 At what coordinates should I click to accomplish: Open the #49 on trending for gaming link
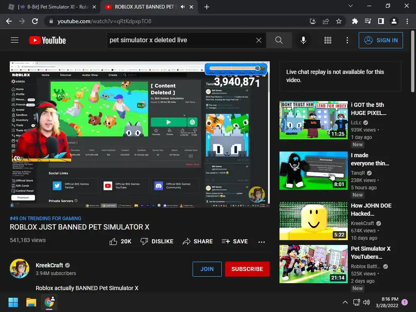[45, 218]
